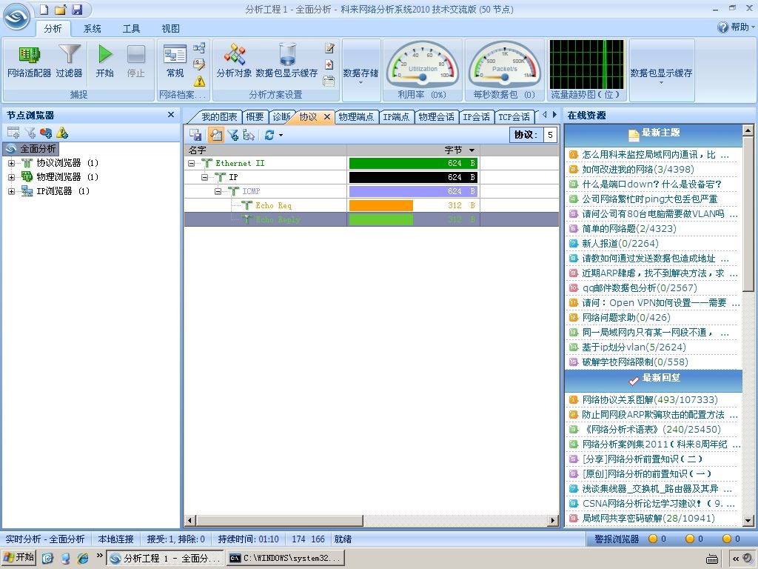Image resolution: width=758 pixels, height=569 pixels.
Task: Collapse the IP protocol row
Action: 205,178
